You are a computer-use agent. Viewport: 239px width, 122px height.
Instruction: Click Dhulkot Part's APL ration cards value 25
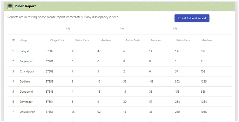pos(73,112)
